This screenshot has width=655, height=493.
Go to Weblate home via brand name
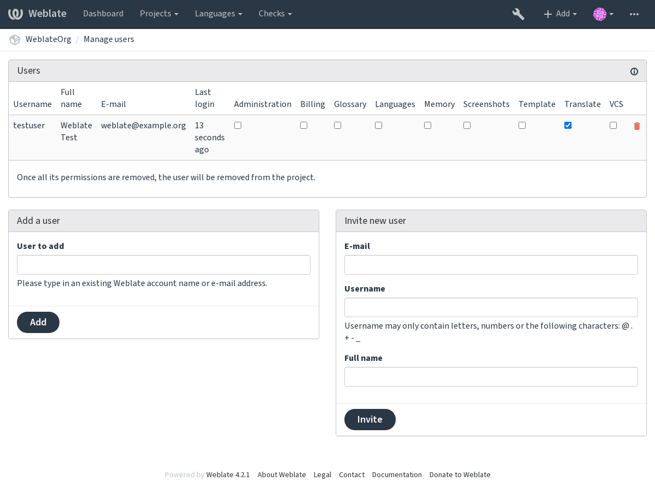[47, 14]
